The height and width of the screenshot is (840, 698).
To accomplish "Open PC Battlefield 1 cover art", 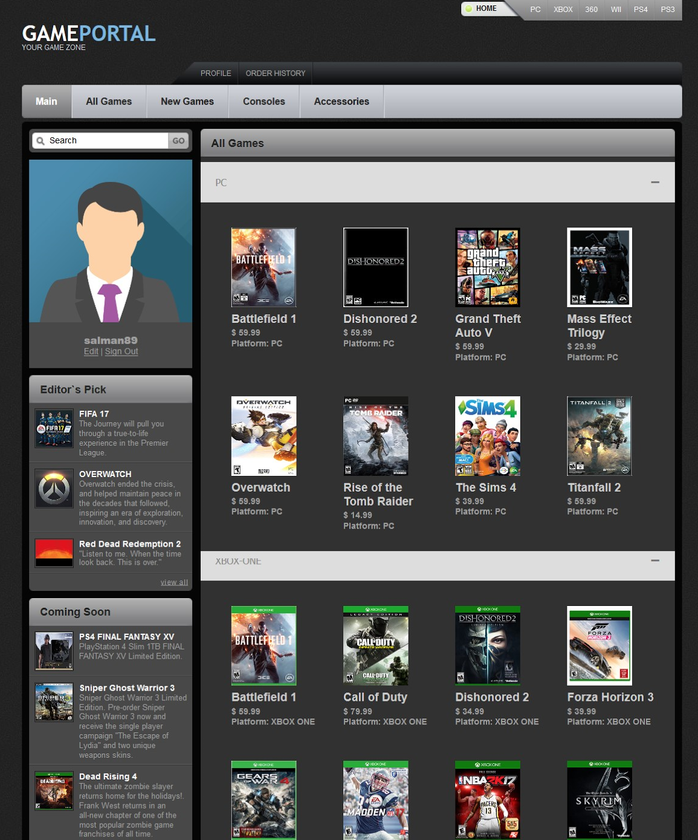I will (x=263, y=267).
